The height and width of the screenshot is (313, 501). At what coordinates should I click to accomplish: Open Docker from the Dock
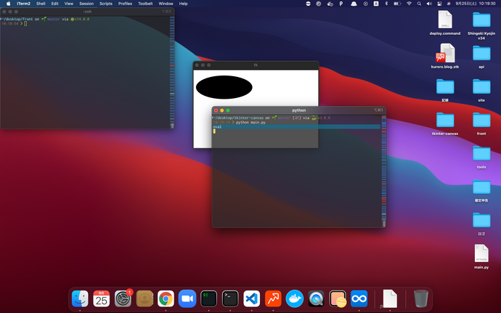[294, 298]
